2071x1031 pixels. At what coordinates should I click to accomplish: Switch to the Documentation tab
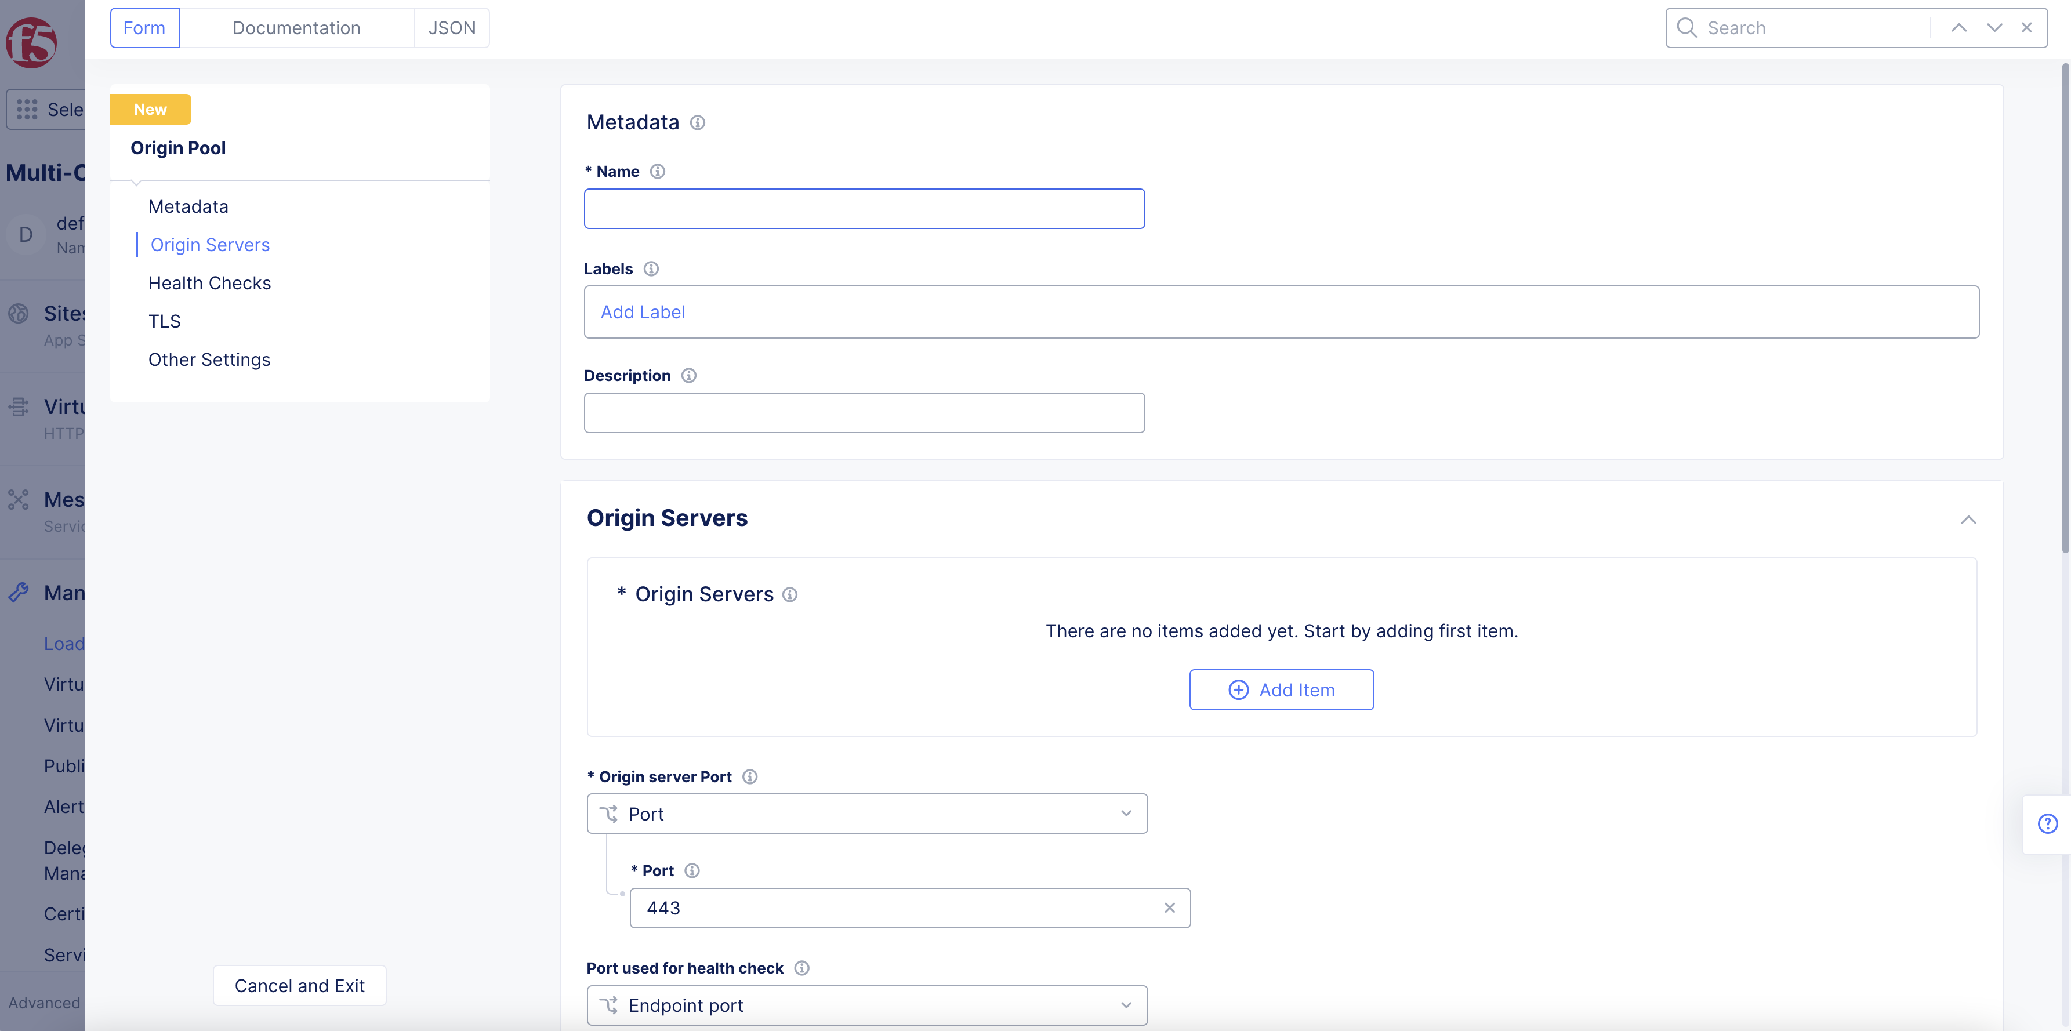(x=296, y=28)
